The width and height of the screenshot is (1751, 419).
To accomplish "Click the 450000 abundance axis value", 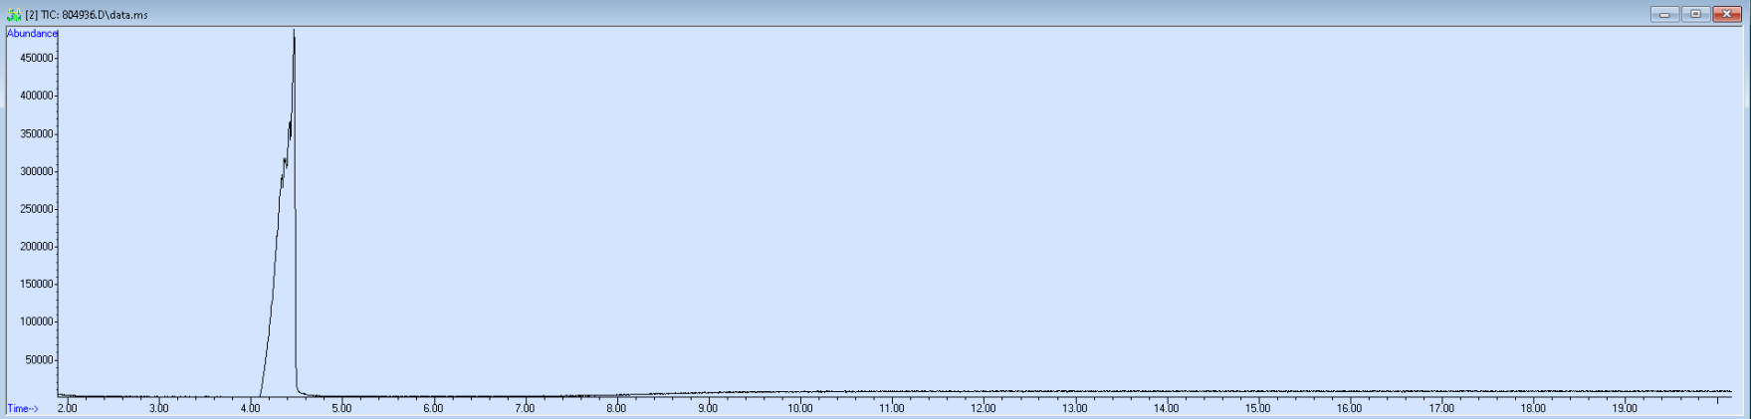I will point(36,58).
